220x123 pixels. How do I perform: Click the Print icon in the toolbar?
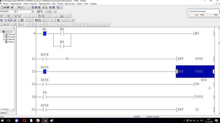click(x=12, y=7)
